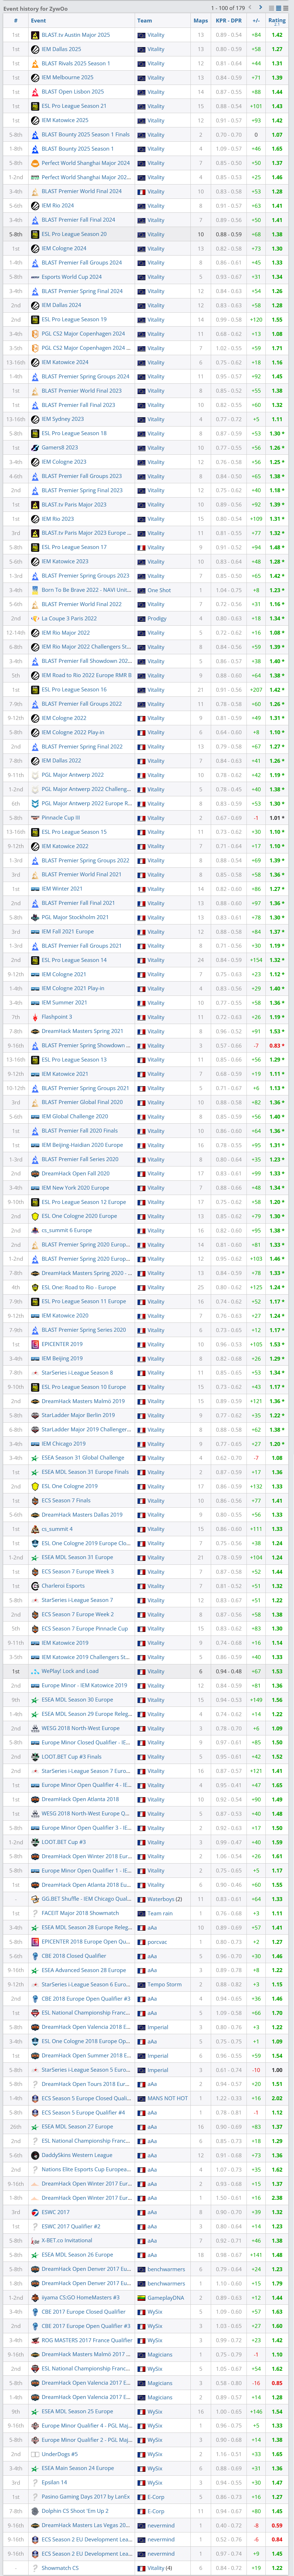Open the X-BET.co Invitational event link
This screenshot has height=2576, width=294.
67,2240
